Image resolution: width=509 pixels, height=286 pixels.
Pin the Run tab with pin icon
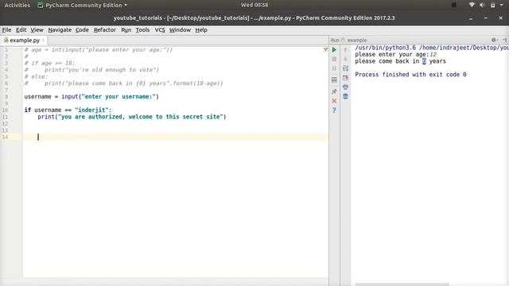pyautogui.click(x=334, y=91)
